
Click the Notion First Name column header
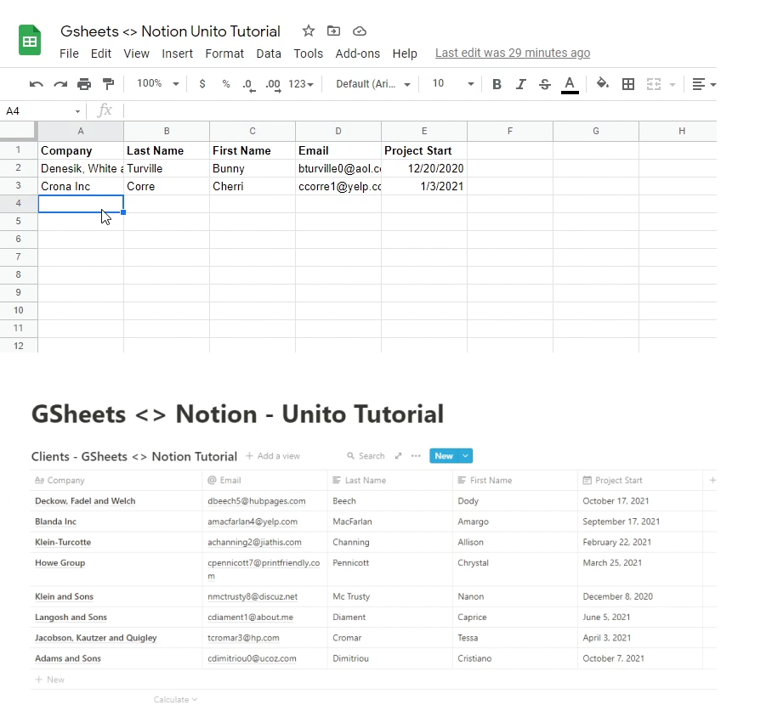point(515,480)
